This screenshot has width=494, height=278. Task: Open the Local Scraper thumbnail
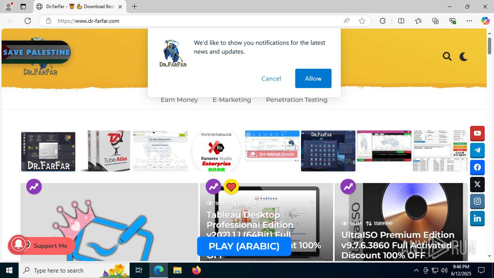pyautogui.click(x=440, y=151)
